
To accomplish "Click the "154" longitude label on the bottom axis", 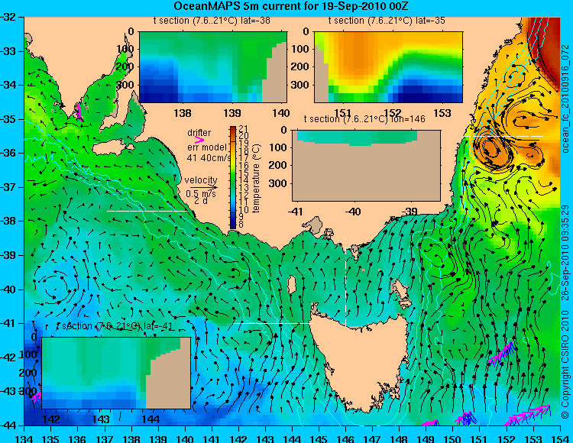I will click(559, 438).
